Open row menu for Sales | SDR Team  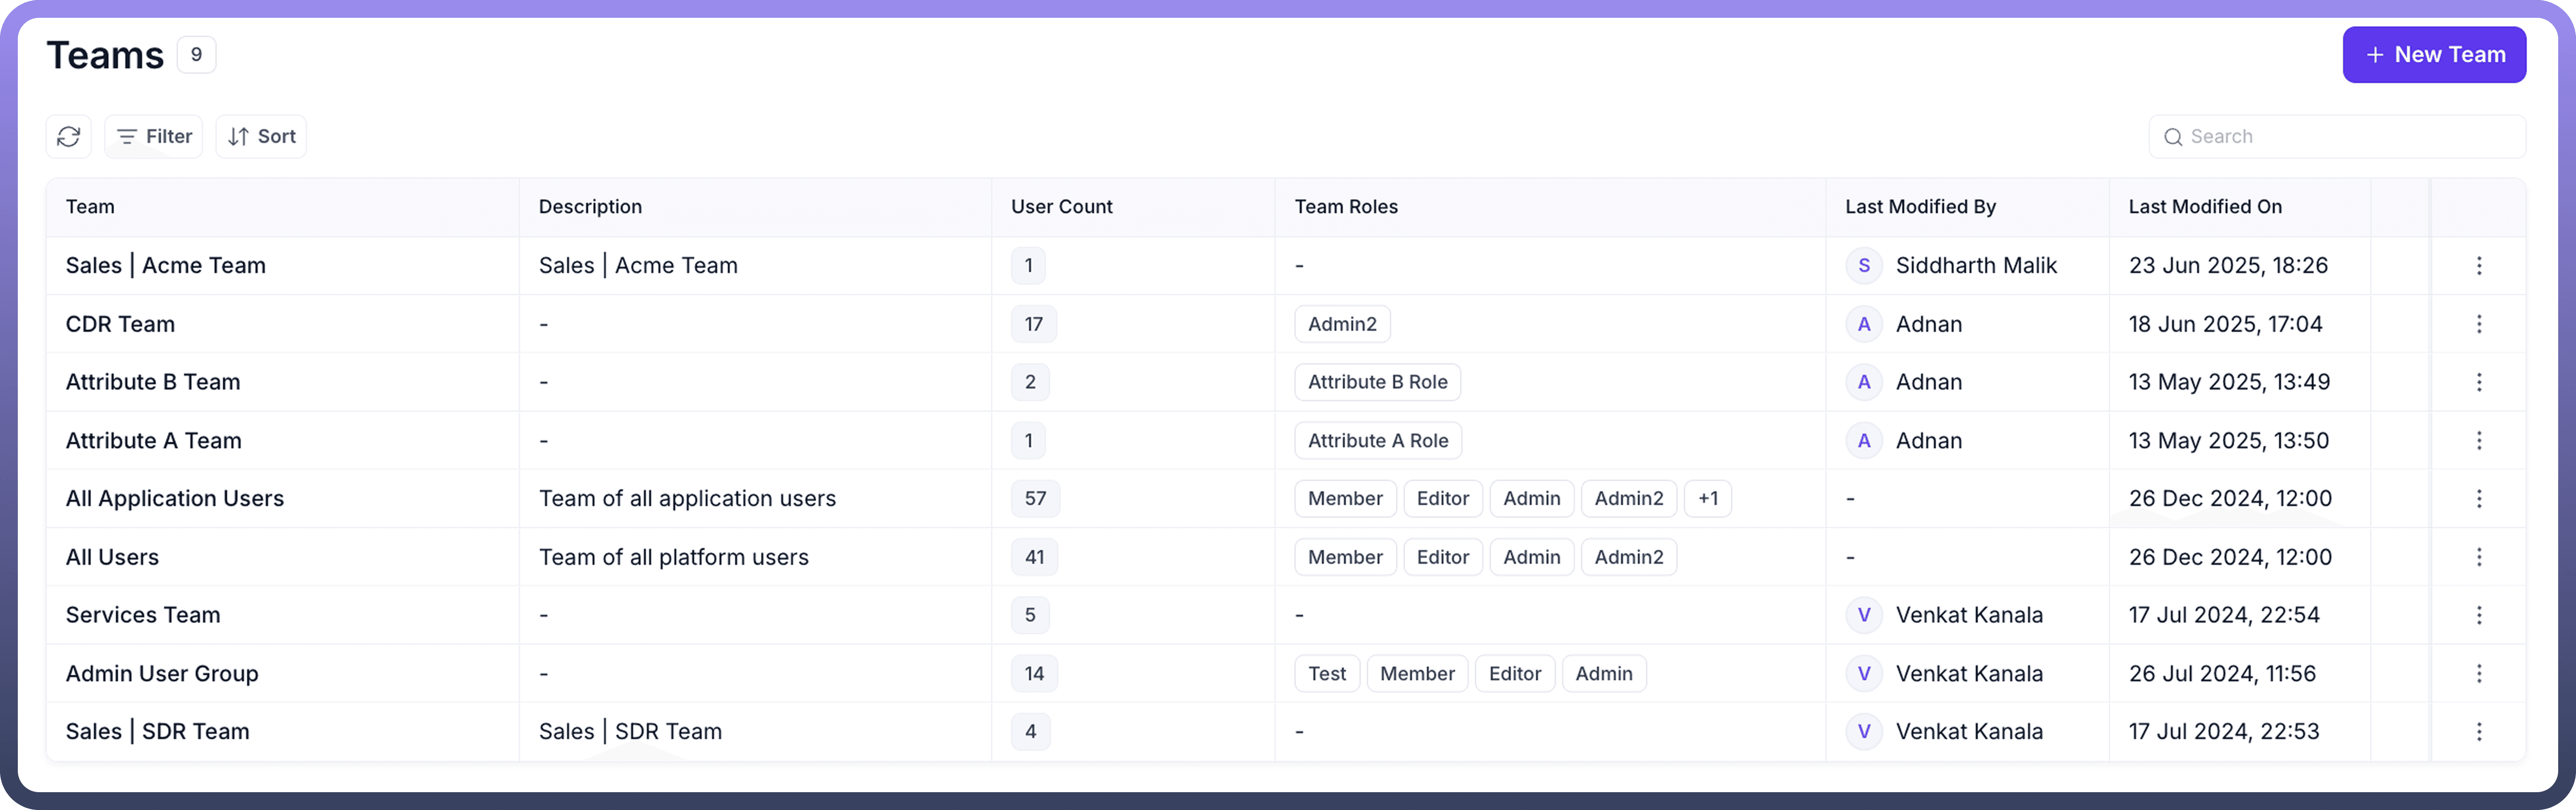[2478, 731]
